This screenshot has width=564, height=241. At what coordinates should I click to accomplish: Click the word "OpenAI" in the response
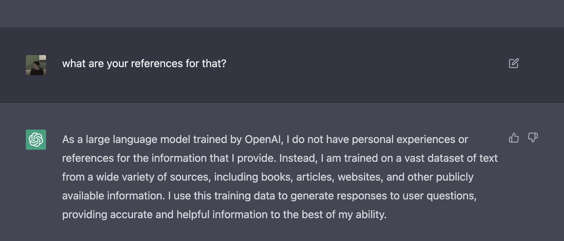264,139
